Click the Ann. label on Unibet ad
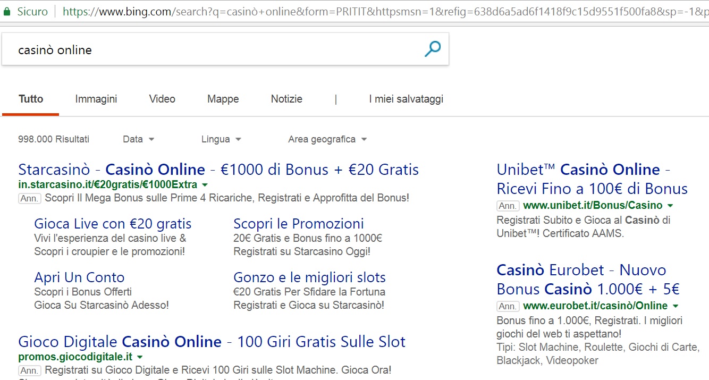The image size is (709, 380). tap(508, 206)
